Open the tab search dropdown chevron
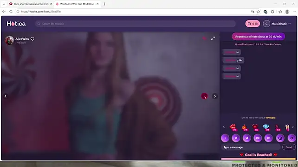 point(4,4)
